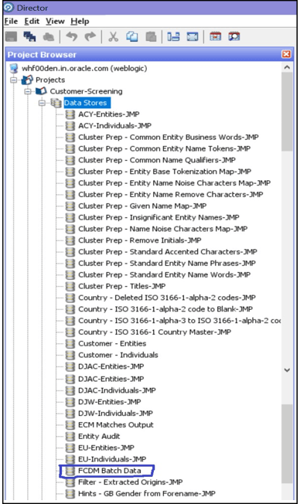Collapse the Data Stores node
Screen dimensions: 300x504
pos(42,103)
